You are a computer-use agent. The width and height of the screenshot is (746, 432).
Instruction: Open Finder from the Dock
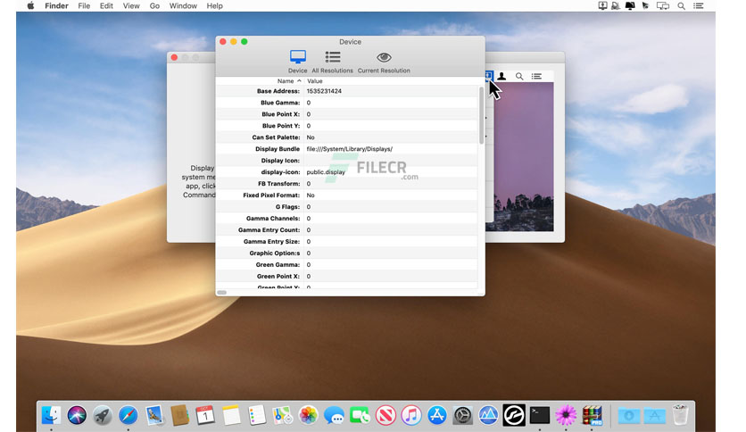pyautogui.click(x=51, y=415)
